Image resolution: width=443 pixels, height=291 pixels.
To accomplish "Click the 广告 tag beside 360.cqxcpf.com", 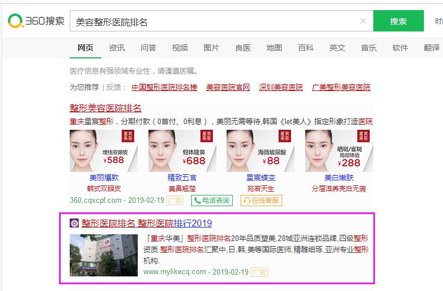I will (175, 201).
